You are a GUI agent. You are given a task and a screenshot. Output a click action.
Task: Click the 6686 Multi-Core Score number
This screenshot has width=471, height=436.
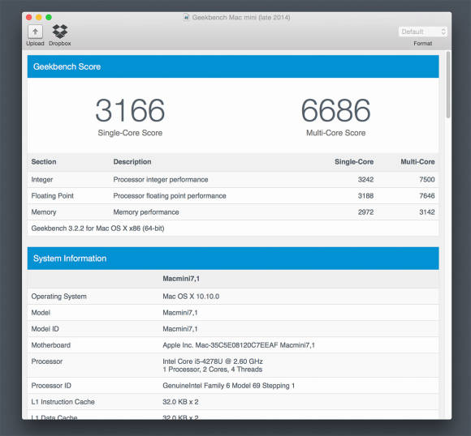[336, 110]
